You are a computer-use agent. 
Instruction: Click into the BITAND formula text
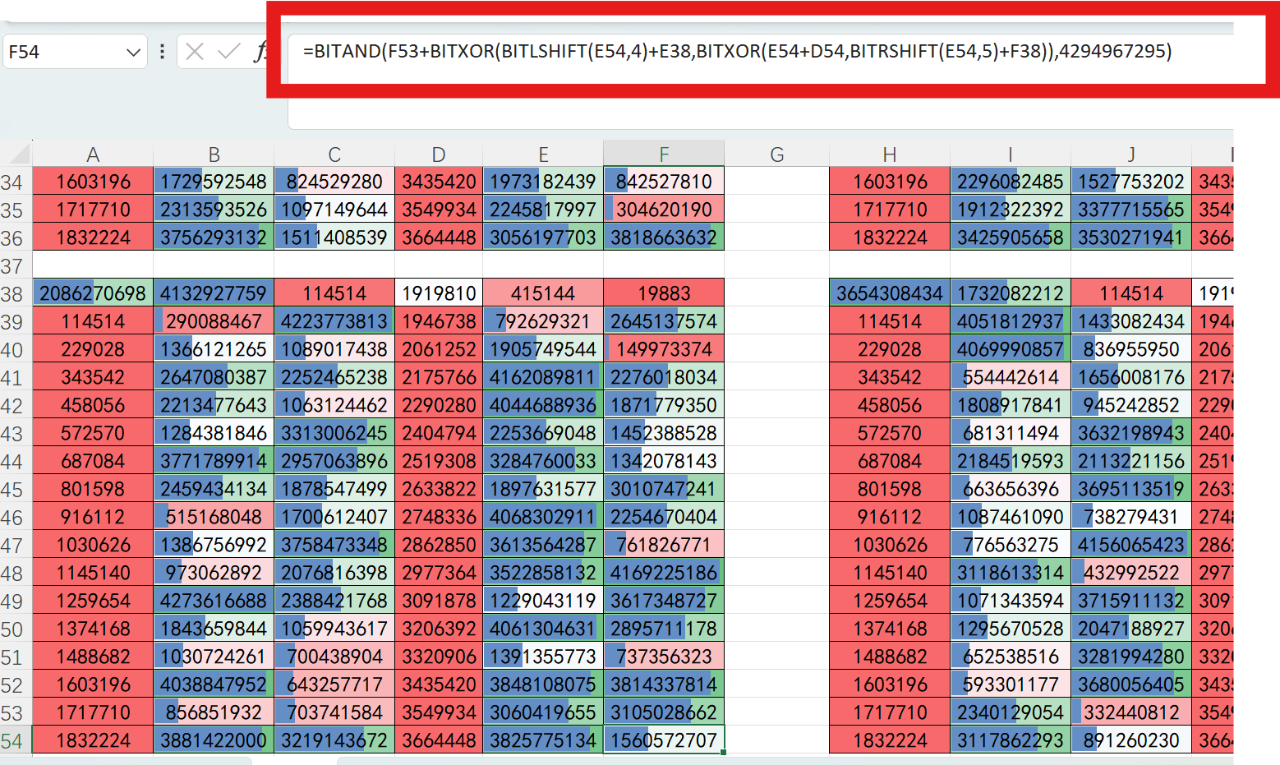pyautogui.click(x=736, y=51)
